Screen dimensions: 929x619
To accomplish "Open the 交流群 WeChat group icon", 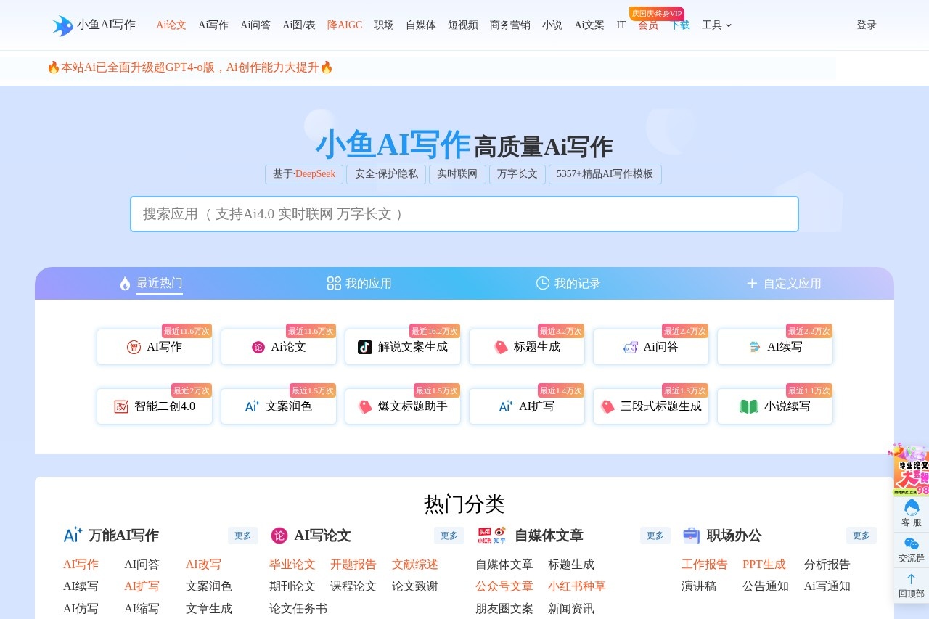I will point(911,549).
